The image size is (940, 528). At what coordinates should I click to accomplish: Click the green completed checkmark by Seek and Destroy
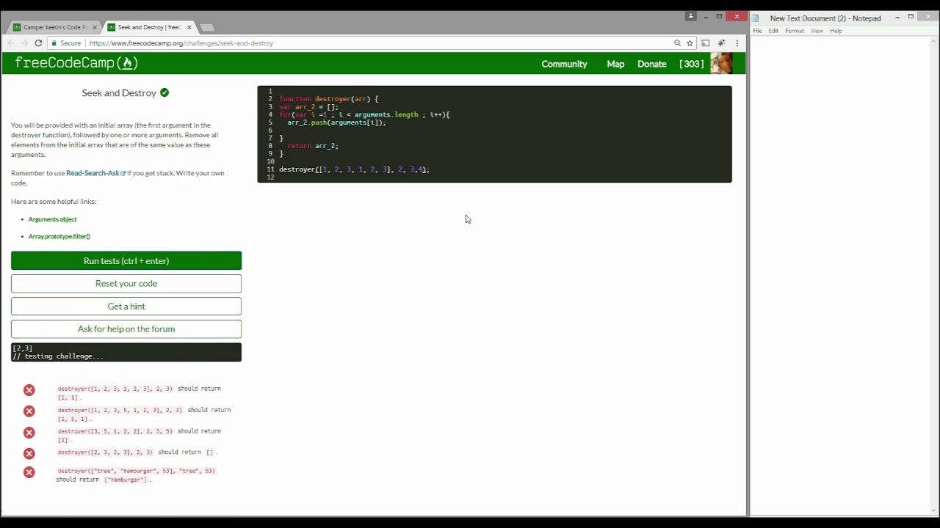click(x=164, y=92)
